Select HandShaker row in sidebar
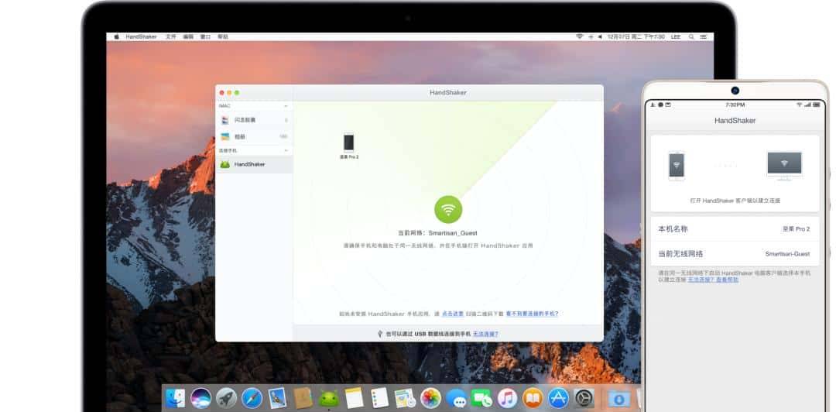This screenshot has height=412, width=836. point(254,164)
